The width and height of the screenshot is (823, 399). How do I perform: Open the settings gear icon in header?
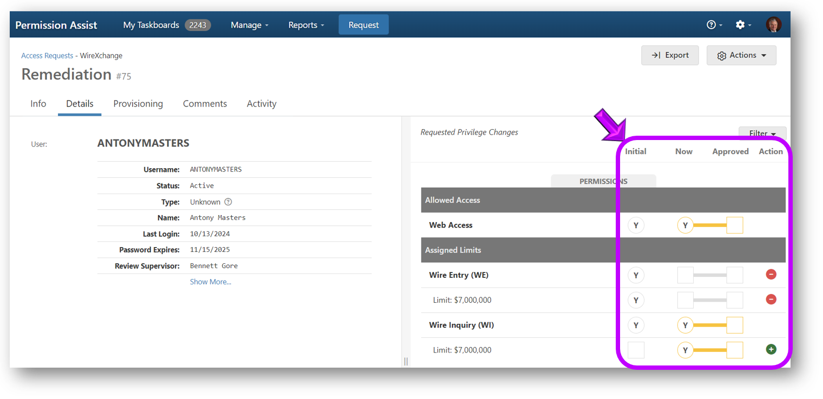click(740, 25)
